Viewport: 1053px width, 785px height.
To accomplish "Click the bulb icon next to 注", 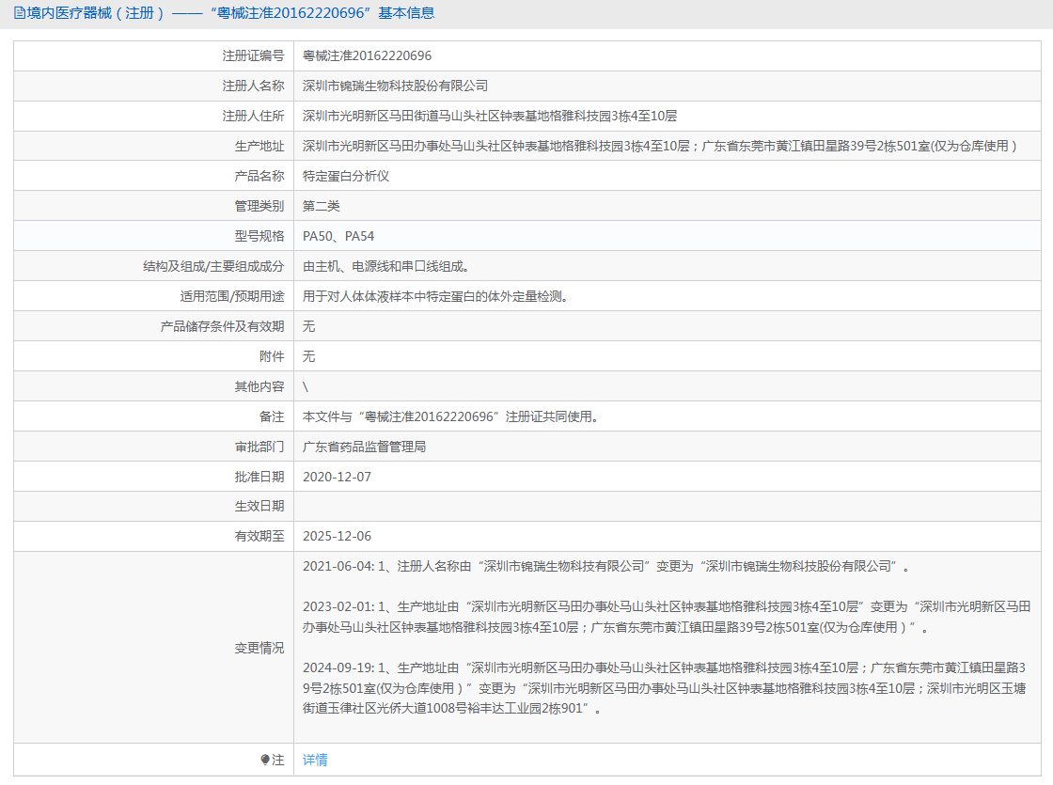I will (x=264, y=760).
